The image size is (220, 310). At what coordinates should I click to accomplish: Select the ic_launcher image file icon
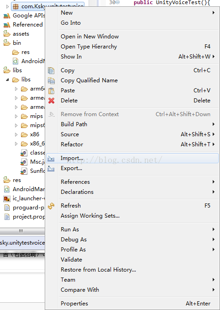(7, 198)
